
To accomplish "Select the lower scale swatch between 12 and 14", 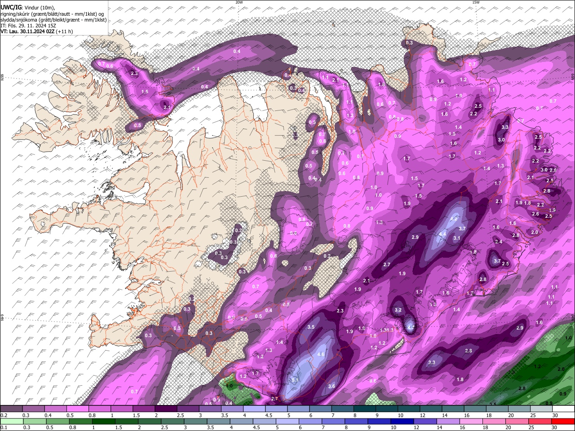I will point(425,421).
